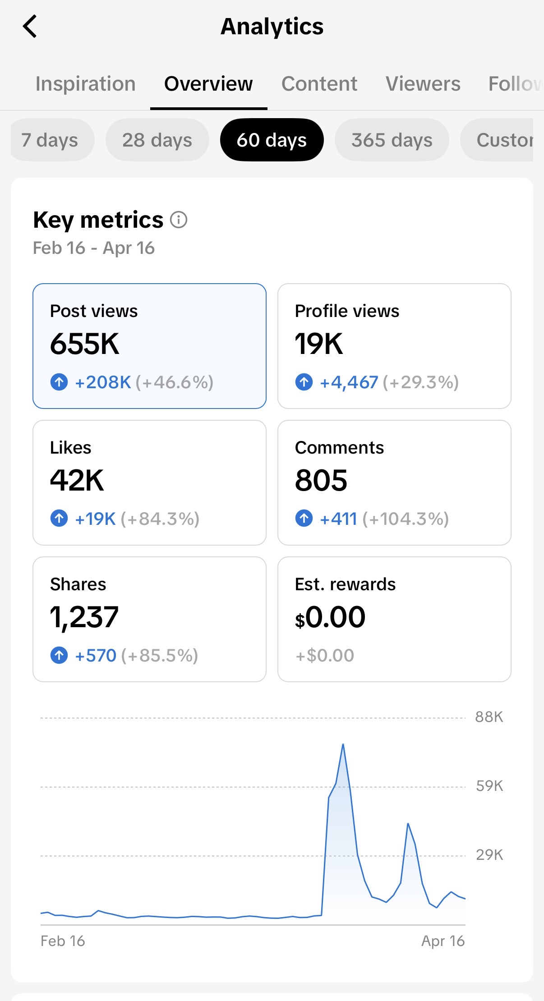Screen dimensions: 544x1001
Task: Tap the 655K post views value
Action: click(85, 344)
